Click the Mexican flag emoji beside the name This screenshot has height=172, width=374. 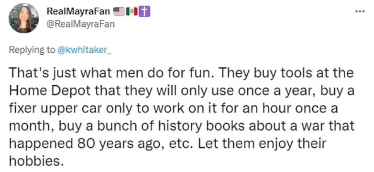[132, 11]
